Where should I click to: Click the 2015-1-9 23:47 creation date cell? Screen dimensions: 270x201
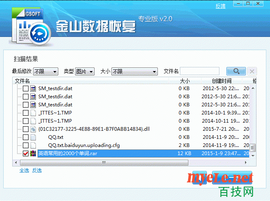point(221,153)
